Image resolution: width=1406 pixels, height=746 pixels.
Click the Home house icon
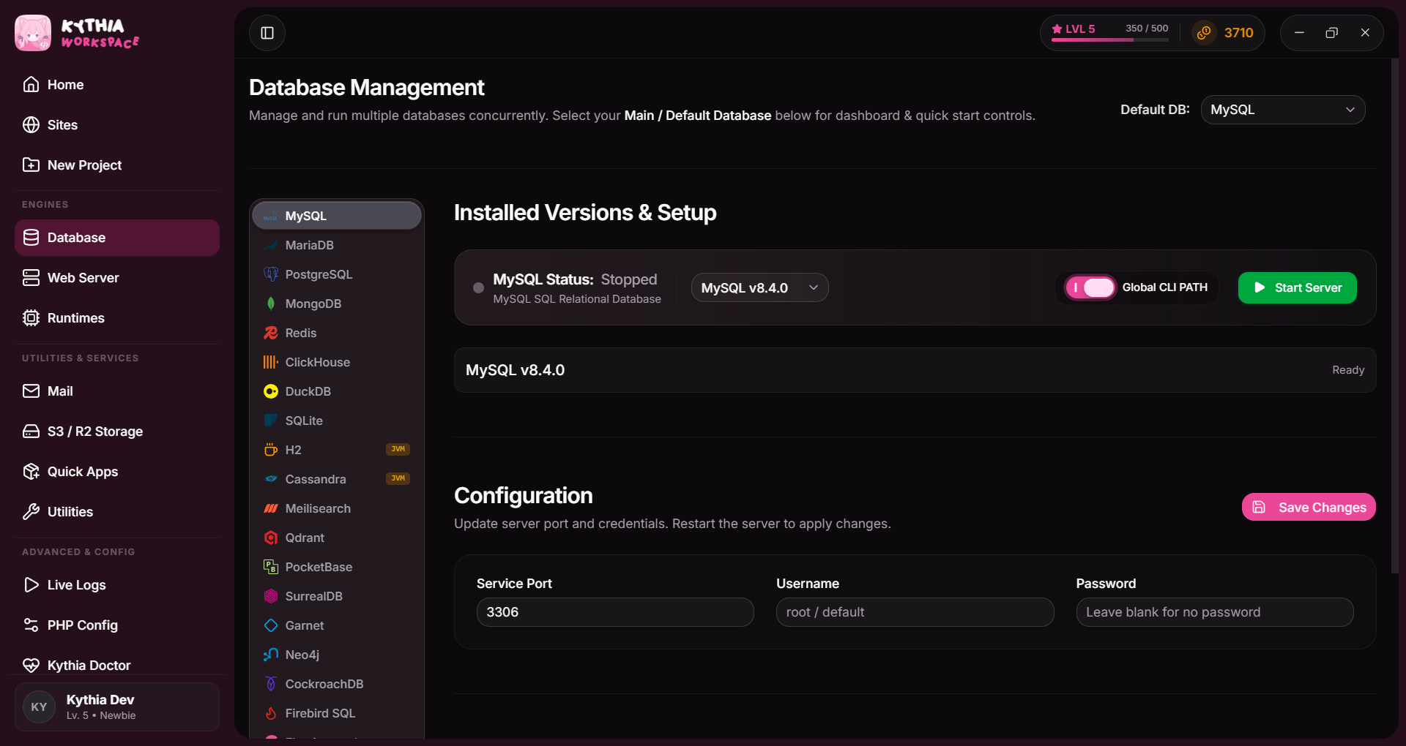coord(31,84)
